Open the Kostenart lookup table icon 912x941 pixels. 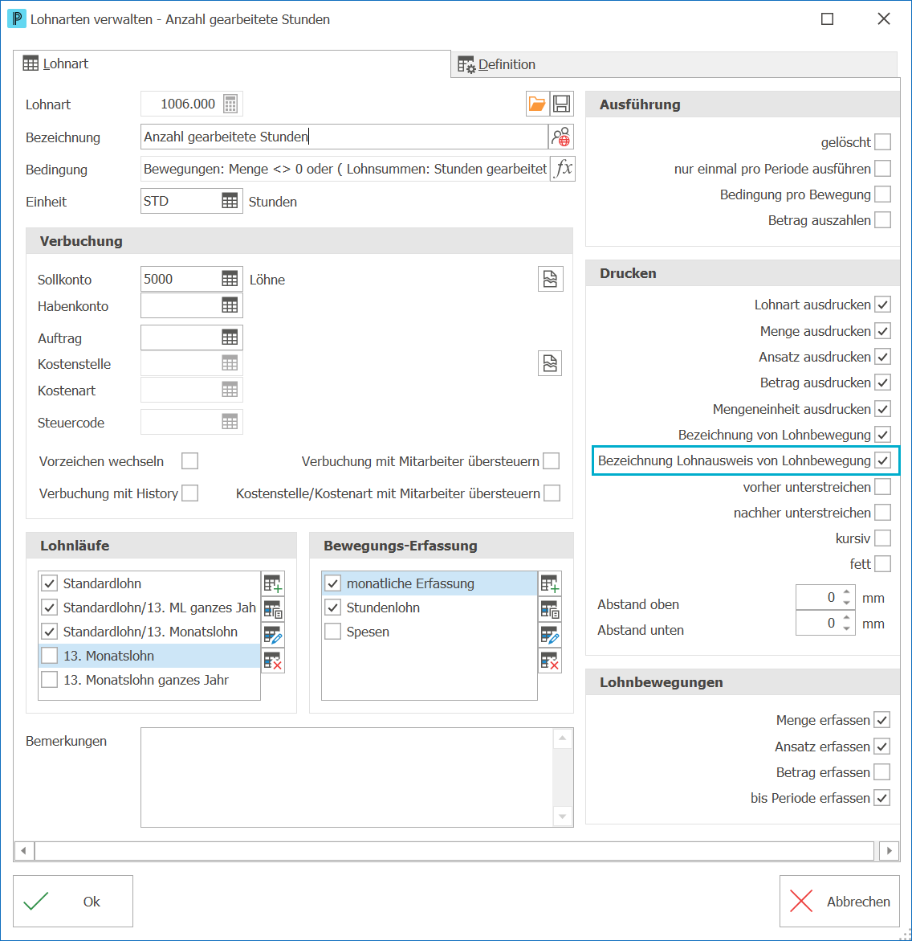click(x=230, y=390)
